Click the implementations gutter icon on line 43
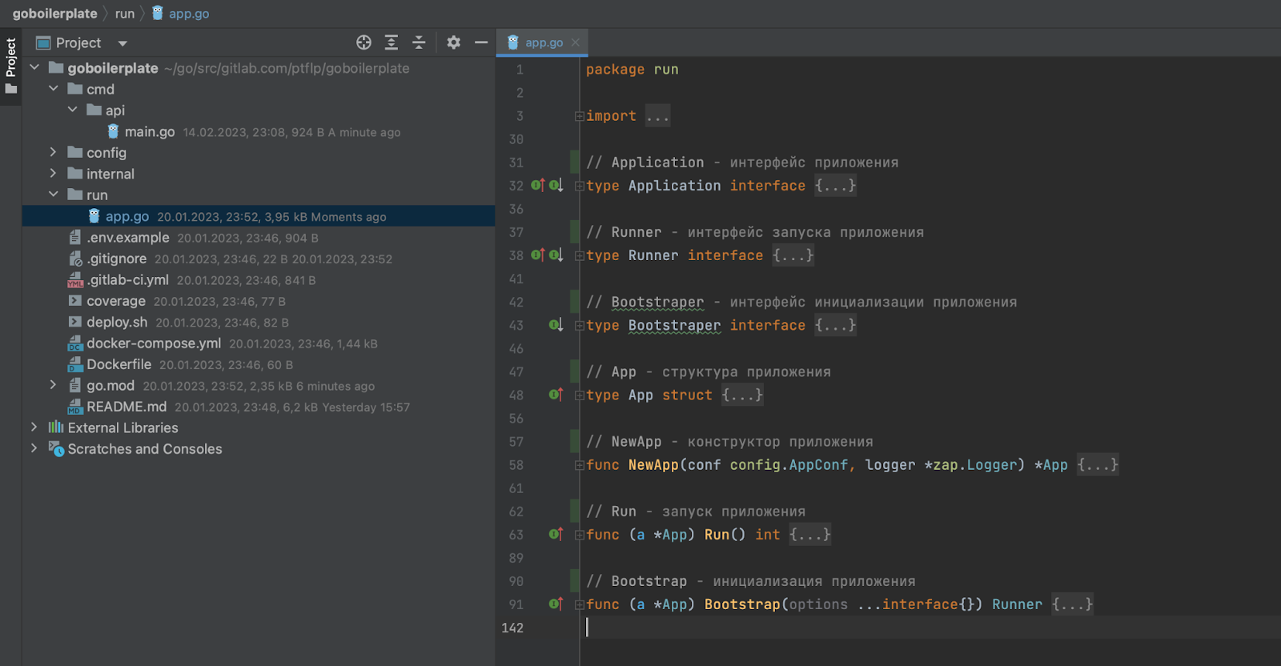Screen dimensions: 1281x666 [556, 325]
